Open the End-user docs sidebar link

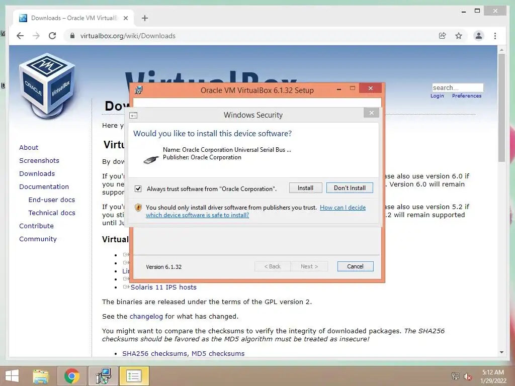pyautogui.click(x=52, y=200)
